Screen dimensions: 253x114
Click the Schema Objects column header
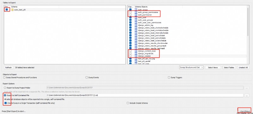(141, 7)
